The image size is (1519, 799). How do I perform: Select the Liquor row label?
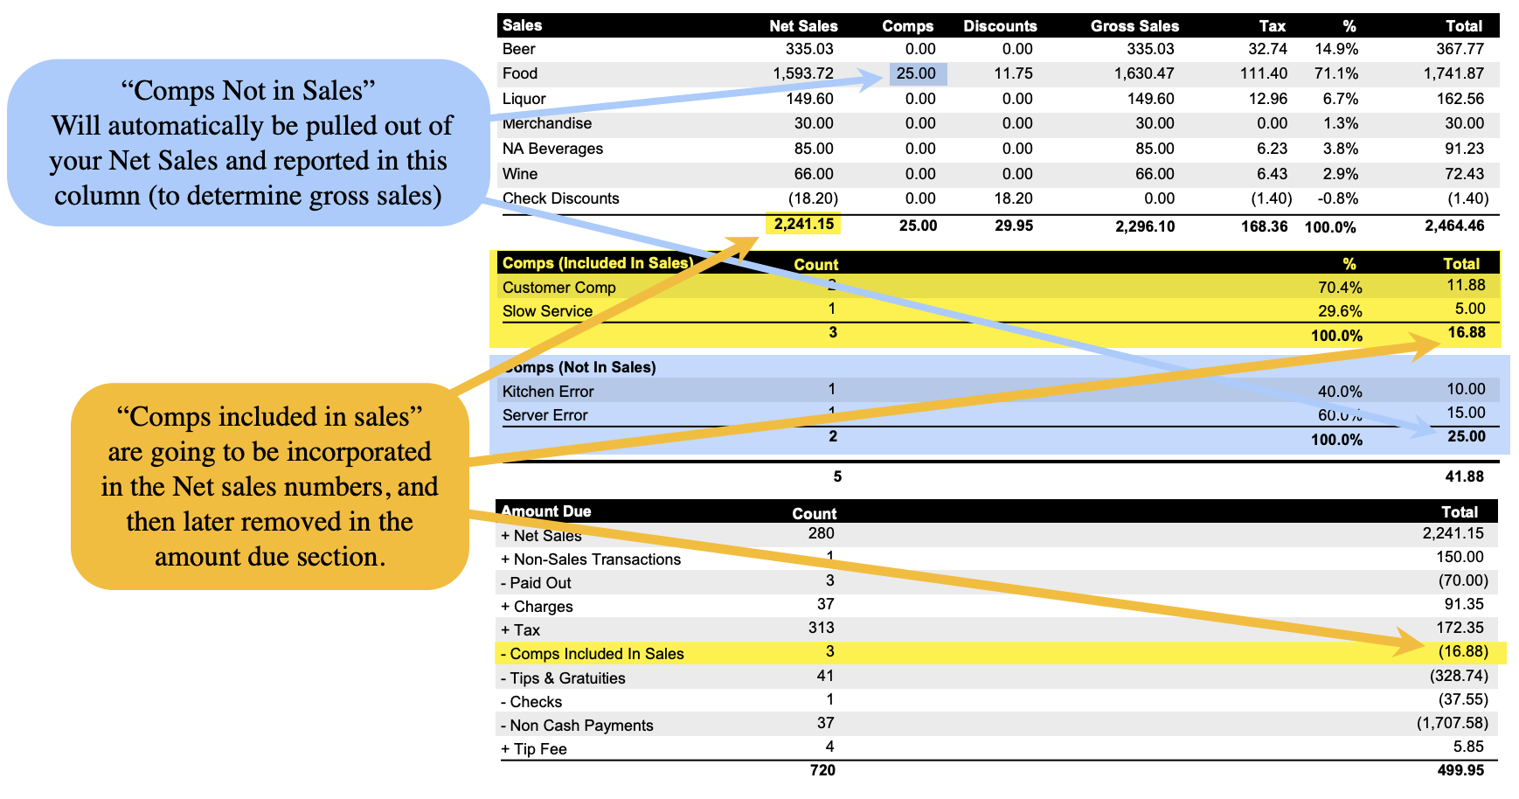524,99
